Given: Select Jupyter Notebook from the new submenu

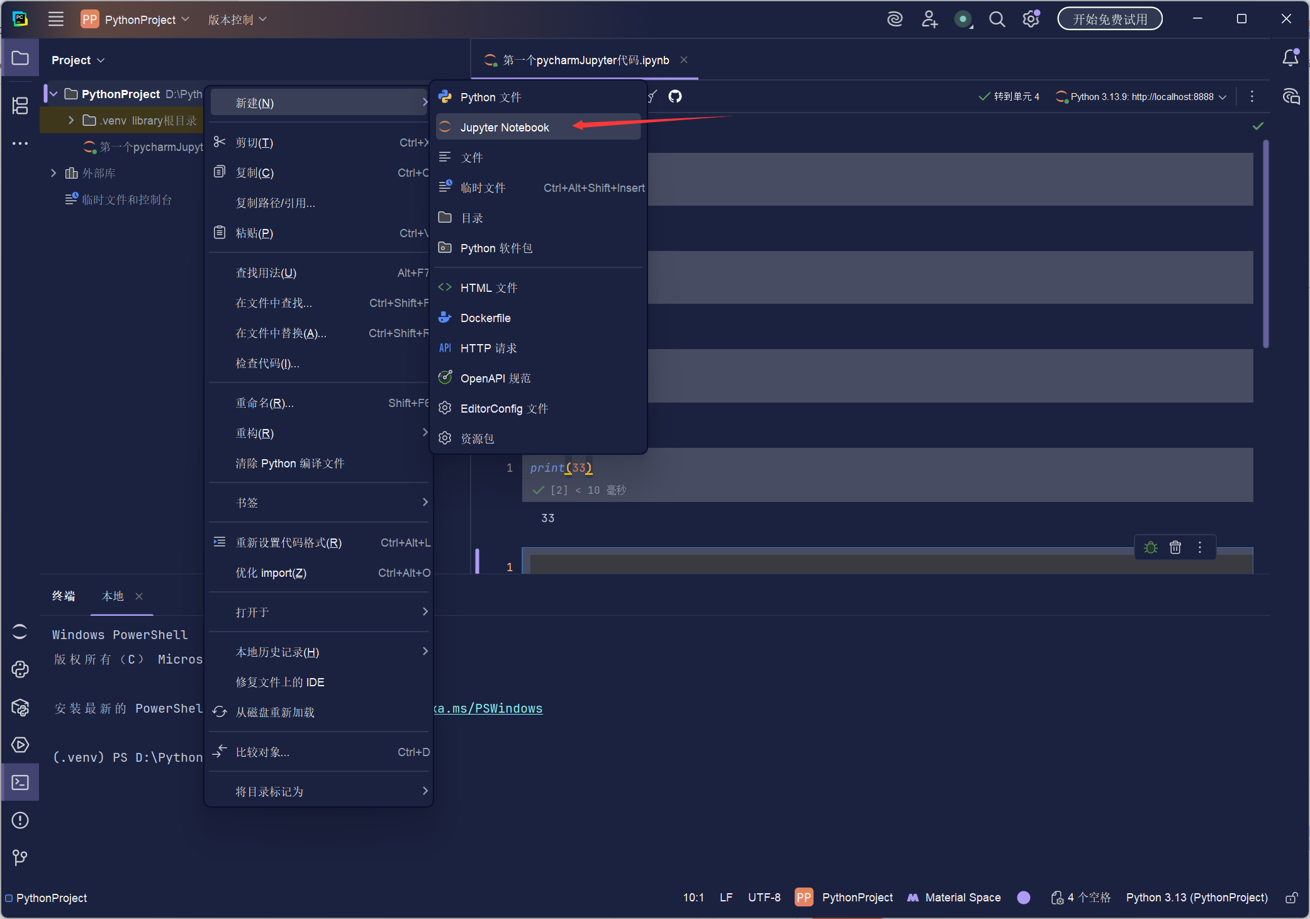Looking at the screenshot, I should (x=505, y=128).
